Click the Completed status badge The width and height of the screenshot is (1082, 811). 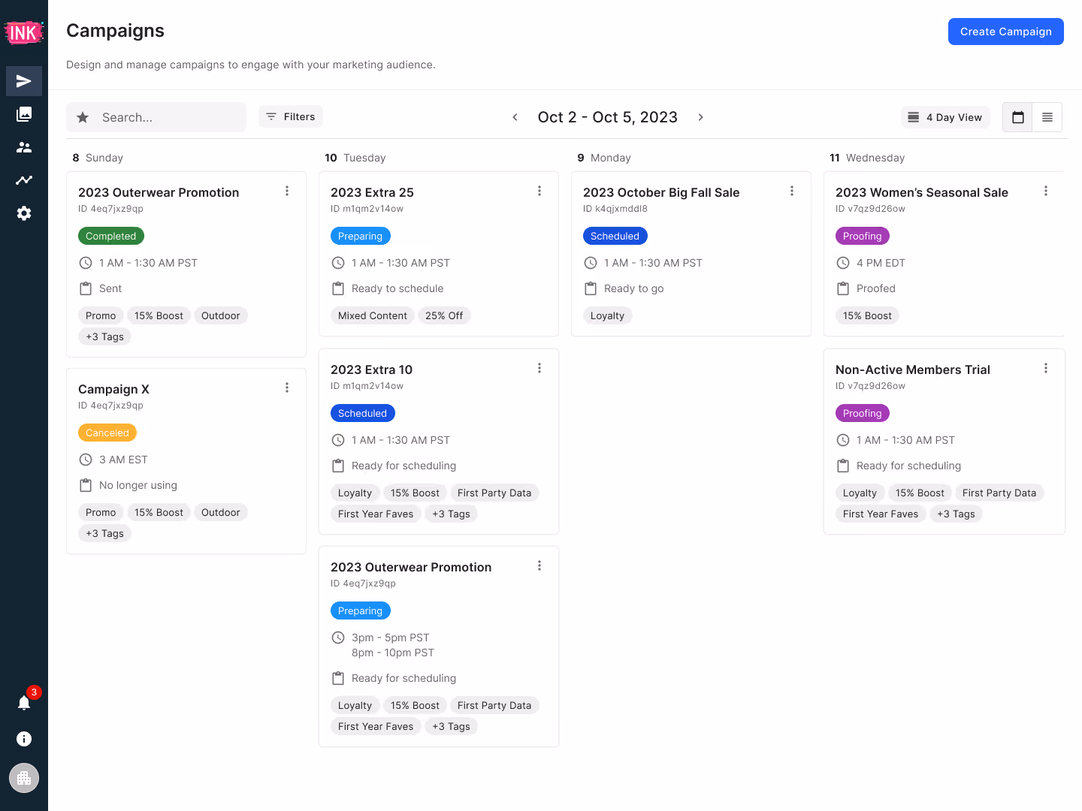click(111, 236)
